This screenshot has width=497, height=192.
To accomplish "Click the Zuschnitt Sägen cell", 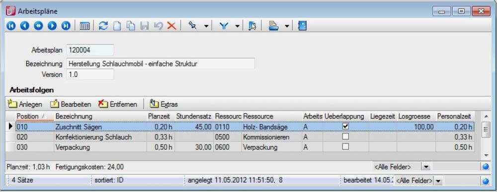I will click(100, 127).
